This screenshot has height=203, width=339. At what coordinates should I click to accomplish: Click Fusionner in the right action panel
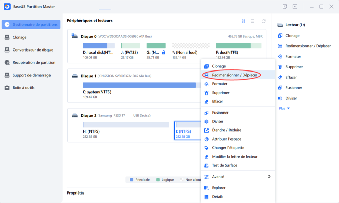pos(290,88)
